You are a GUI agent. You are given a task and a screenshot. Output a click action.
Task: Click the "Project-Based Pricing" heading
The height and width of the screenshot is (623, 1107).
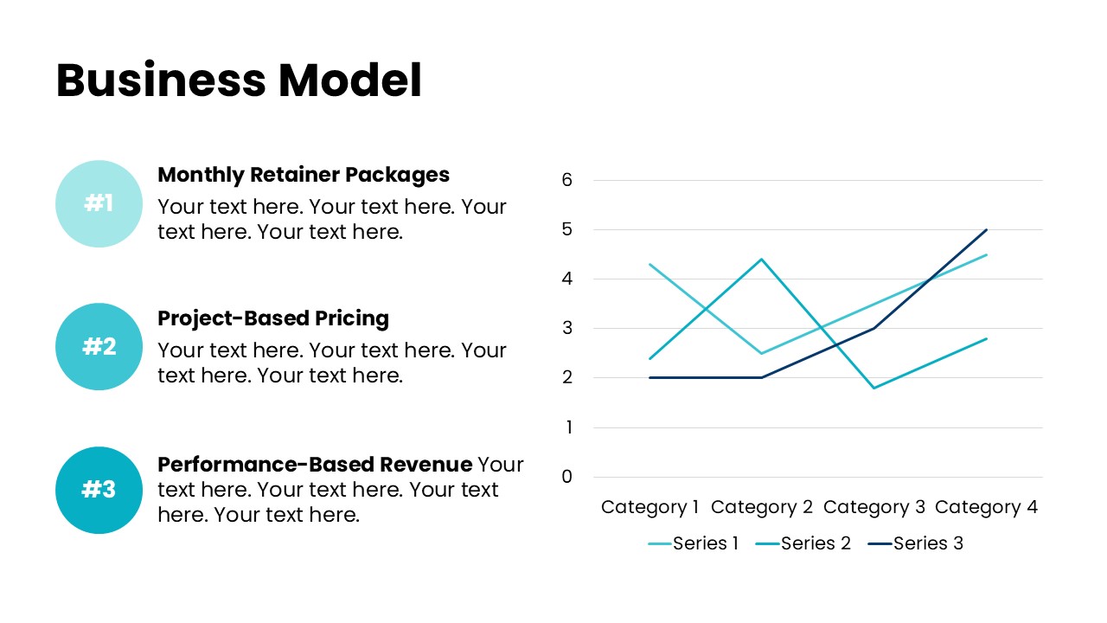(x=273, y=318)
